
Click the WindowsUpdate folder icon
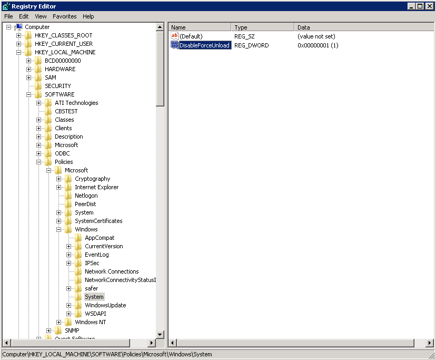(x=78, y=305)
